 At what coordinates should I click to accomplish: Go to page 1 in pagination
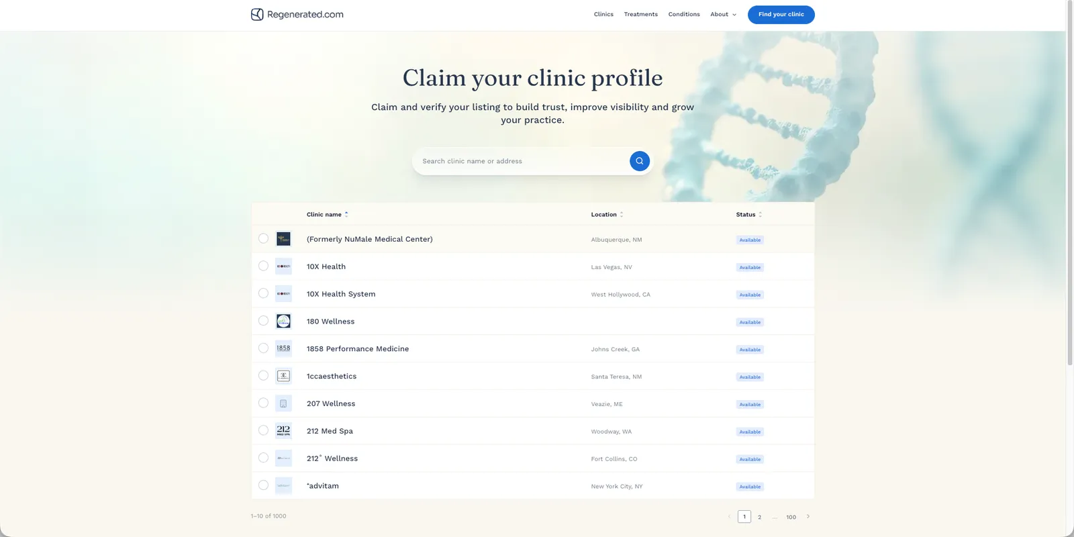click(x=744, y=517)
